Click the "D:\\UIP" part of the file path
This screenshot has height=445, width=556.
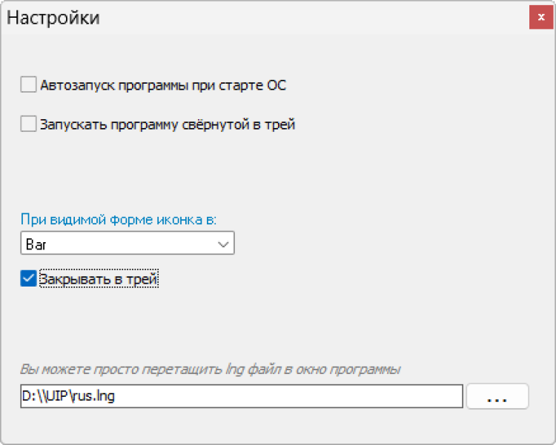point(49,396)
